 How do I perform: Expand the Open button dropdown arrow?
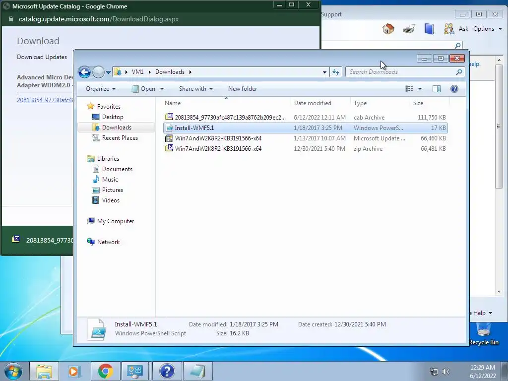tap(162, 89)
